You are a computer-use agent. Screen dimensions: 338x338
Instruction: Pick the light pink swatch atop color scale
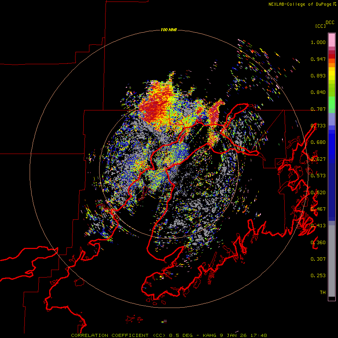(332, 40)
